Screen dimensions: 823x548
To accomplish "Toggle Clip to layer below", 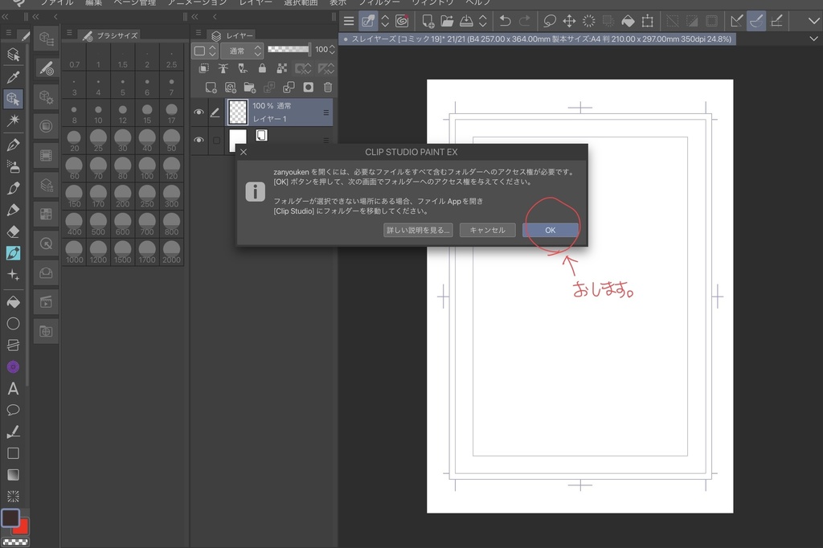I will 203,68.
